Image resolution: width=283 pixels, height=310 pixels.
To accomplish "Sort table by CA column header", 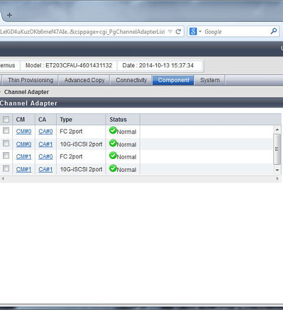I will click(x=42, y=120).
